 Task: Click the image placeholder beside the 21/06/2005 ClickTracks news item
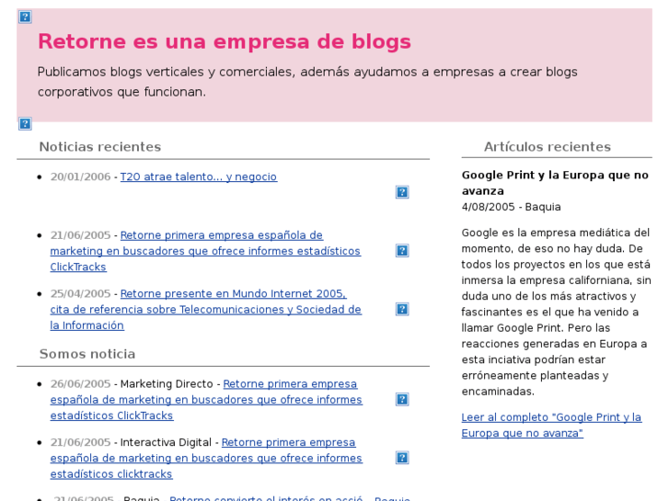point(402,251)
